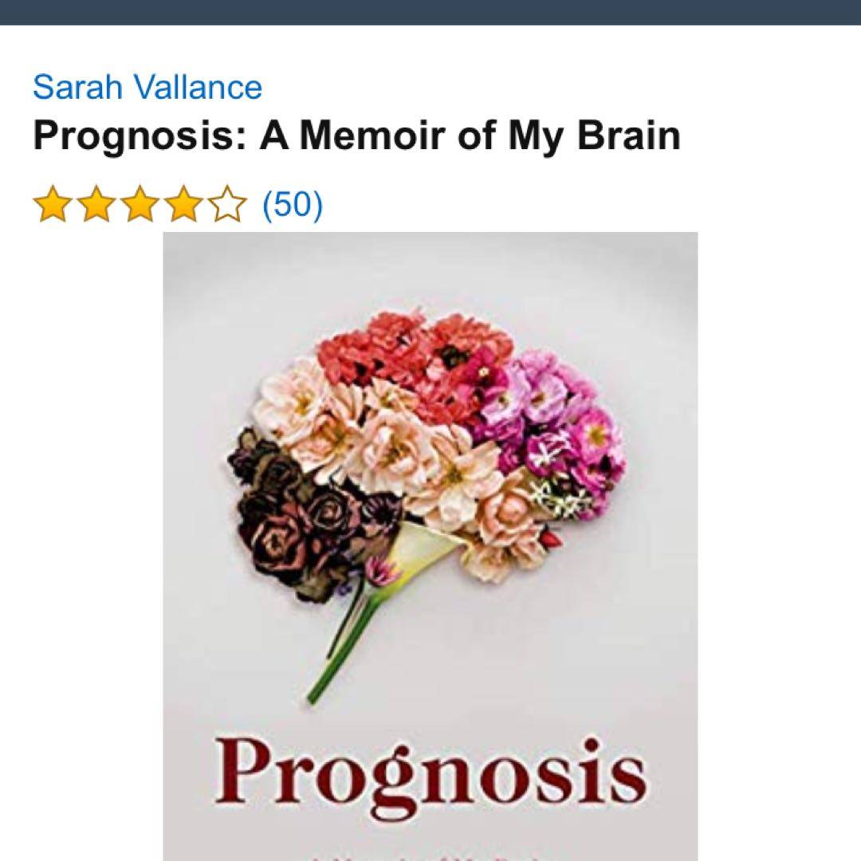
Task: Click the first gold rating star
Action: point(53,204)
